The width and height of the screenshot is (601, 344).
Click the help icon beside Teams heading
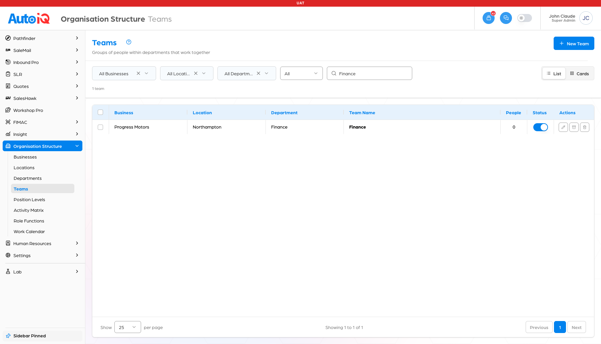click(x=129, y=42)
